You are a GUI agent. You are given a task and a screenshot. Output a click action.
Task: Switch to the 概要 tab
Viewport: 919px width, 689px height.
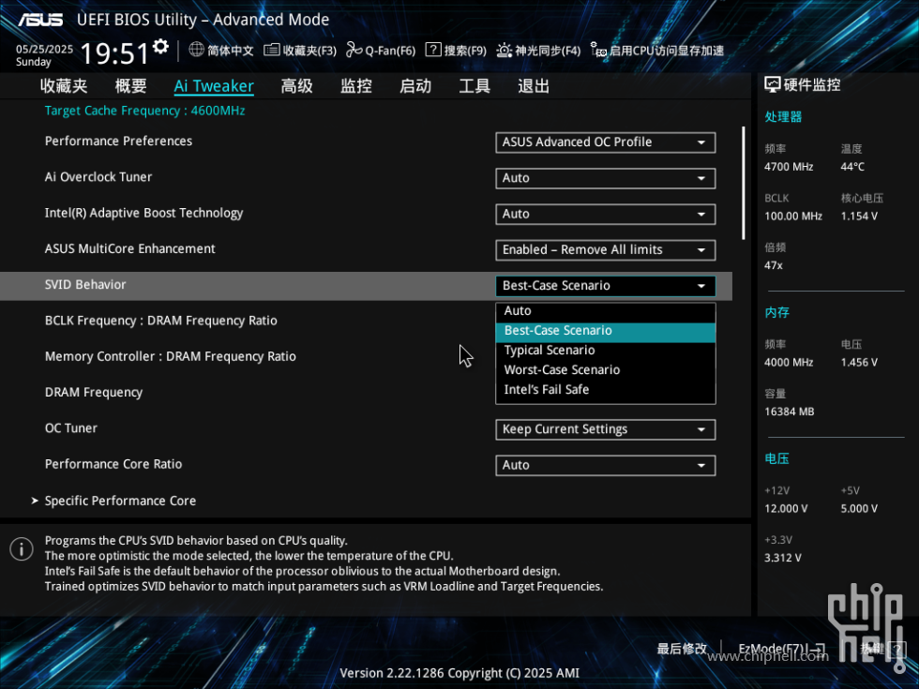[130, 86]
